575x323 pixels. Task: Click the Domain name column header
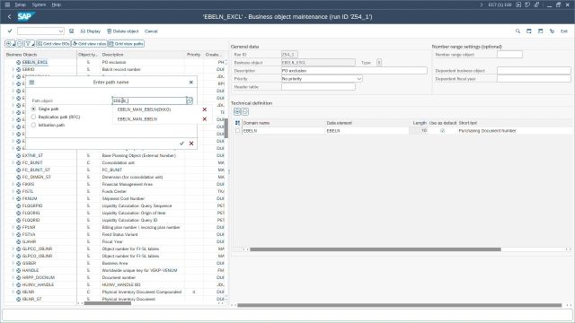(x=256, y=123)
